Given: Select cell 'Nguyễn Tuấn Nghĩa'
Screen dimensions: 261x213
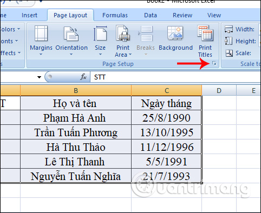Looking at the screenshot, I should coord(76,176).
